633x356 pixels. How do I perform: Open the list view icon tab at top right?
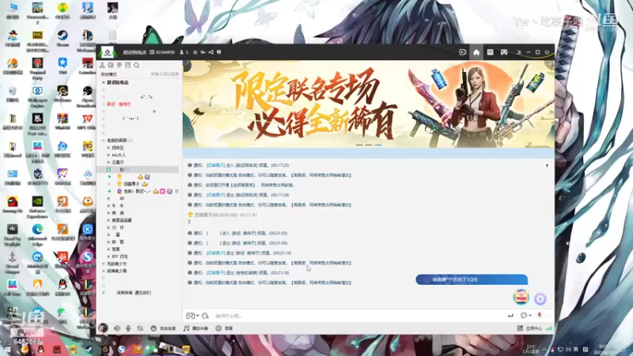[490, 52]
